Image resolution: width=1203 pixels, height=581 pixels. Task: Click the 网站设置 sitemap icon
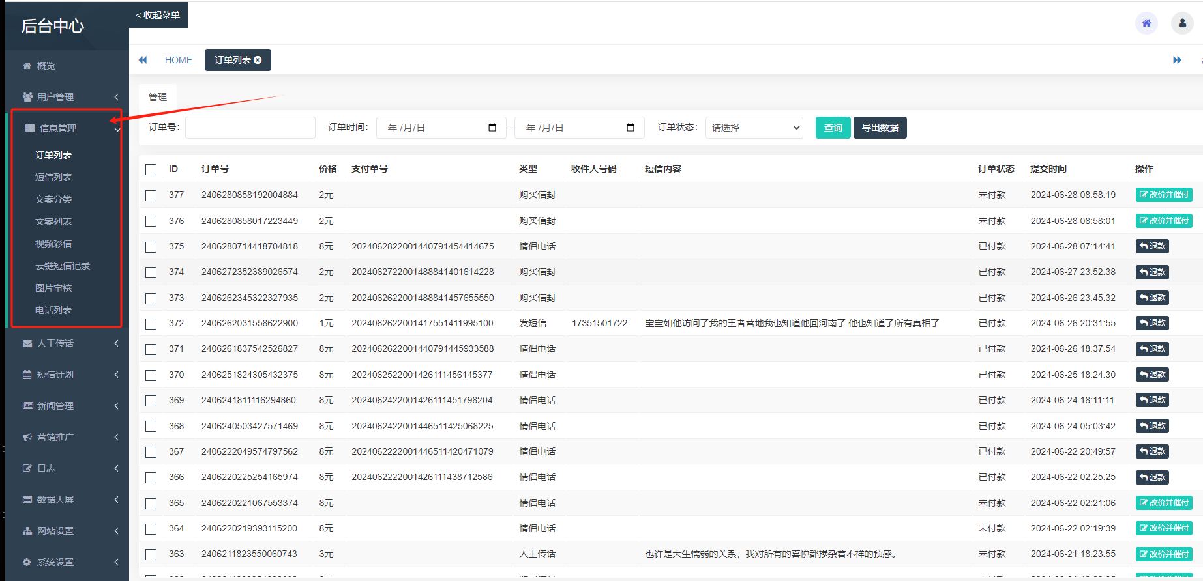27,531
